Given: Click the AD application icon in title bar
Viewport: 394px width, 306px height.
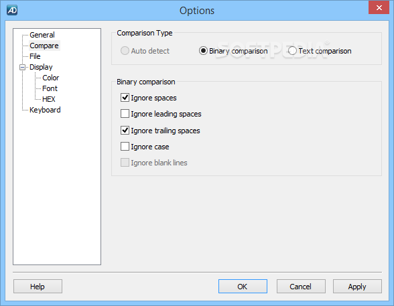Looking at the screenshot, I should point(12,10).
